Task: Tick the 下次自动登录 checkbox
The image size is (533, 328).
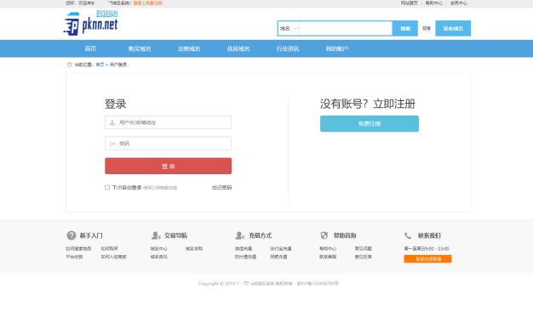Action: 107,188
